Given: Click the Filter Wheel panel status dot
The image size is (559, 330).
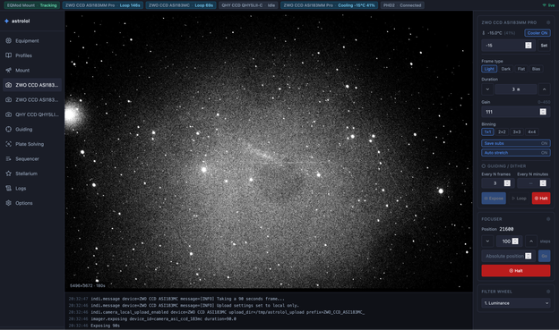Looking at the screenshot, I should pos(548,292).
